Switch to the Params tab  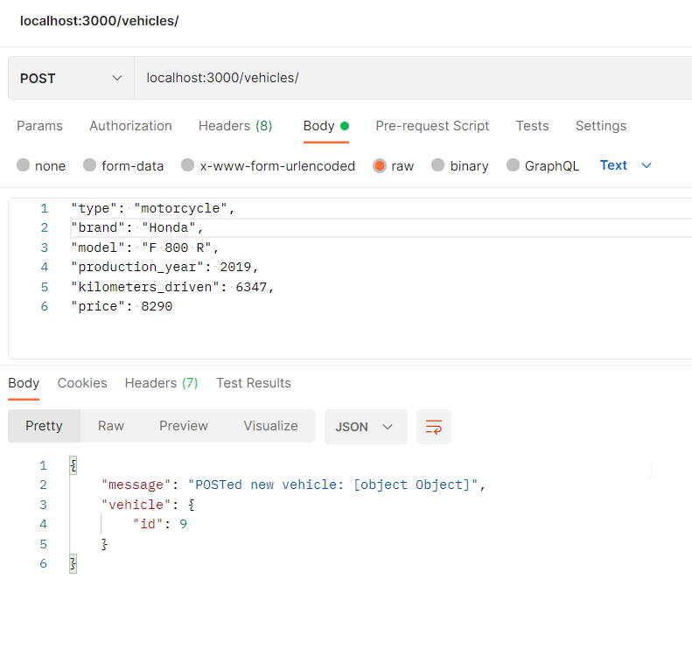coord(39,126)
